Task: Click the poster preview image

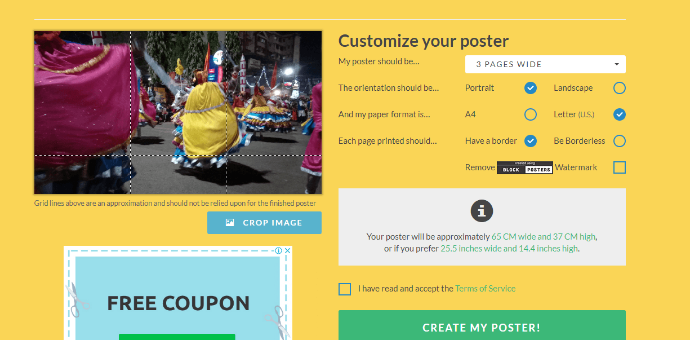Action: [x=178, y=113]
